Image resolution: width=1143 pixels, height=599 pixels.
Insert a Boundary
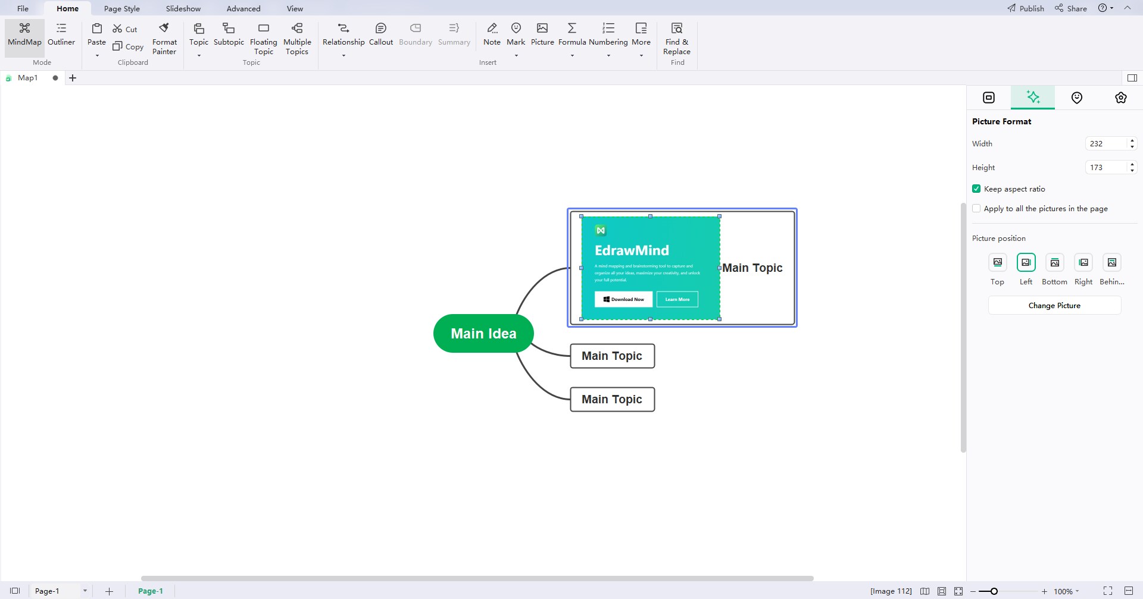tap(416, 35)
